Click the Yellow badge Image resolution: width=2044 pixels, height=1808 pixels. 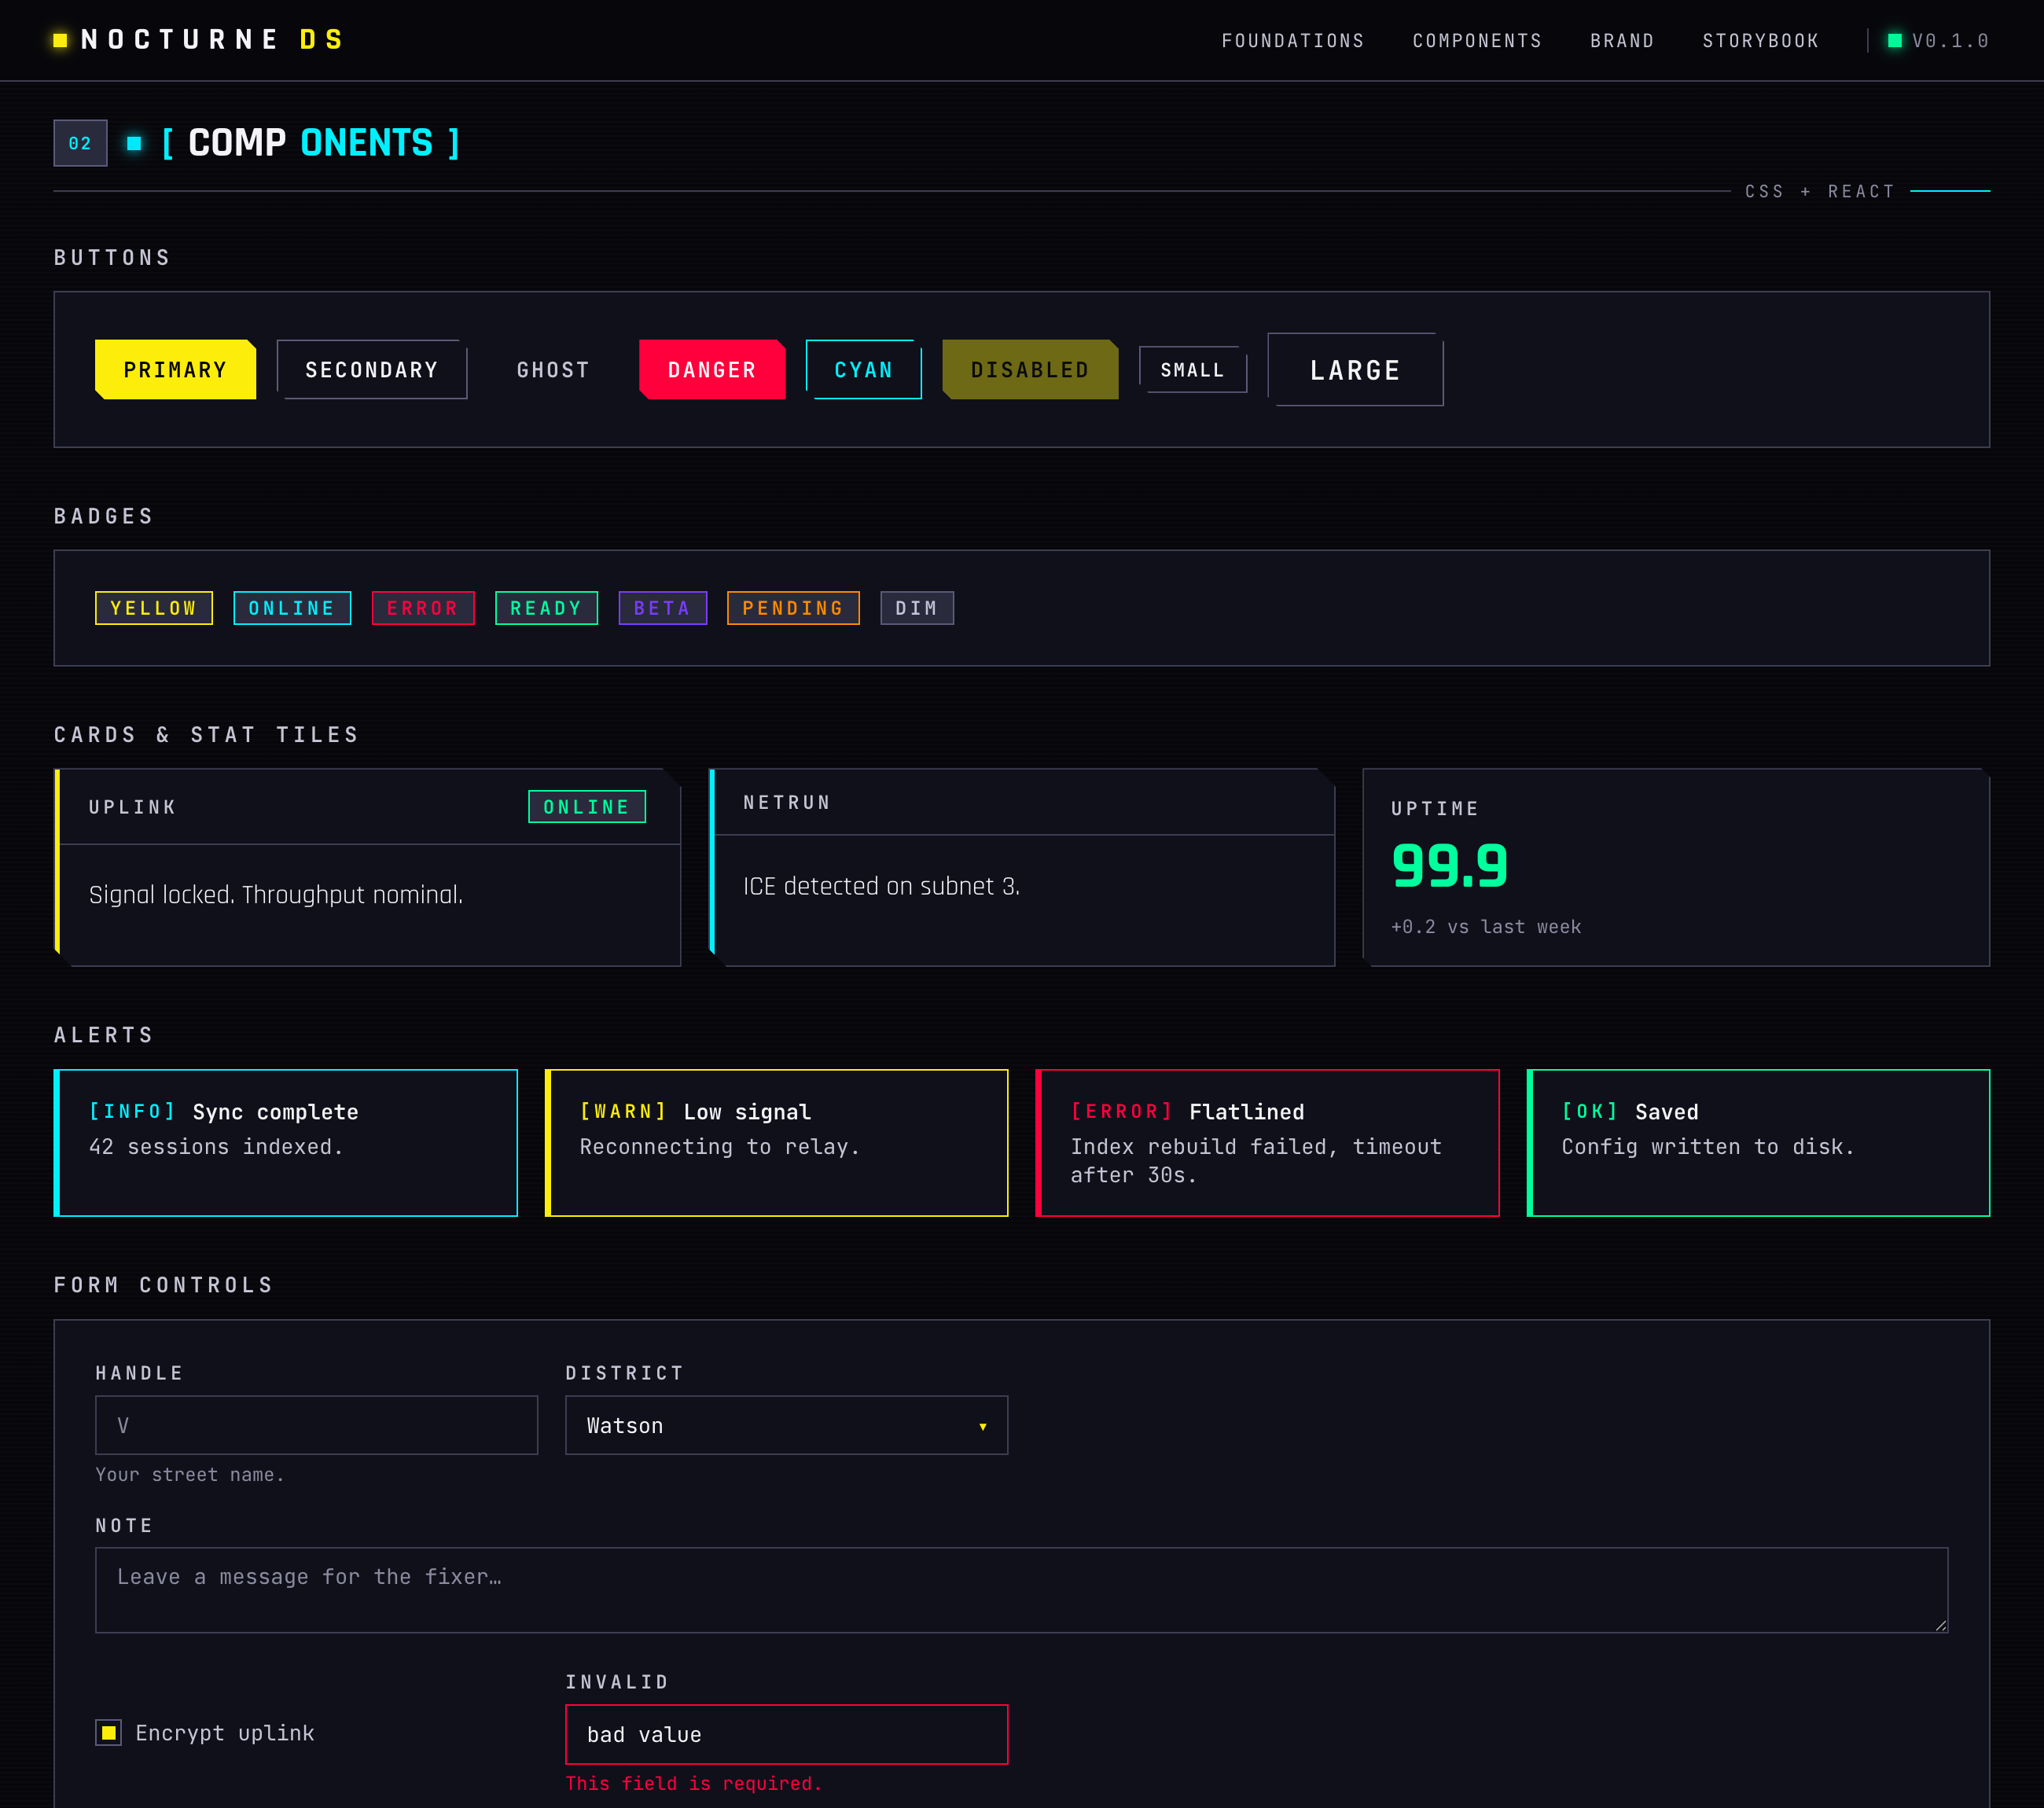pyautogui.click(x=154, y=608)
